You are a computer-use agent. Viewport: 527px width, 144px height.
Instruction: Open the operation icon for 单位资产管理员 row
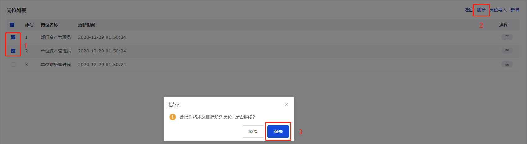(x=507, y=51)
